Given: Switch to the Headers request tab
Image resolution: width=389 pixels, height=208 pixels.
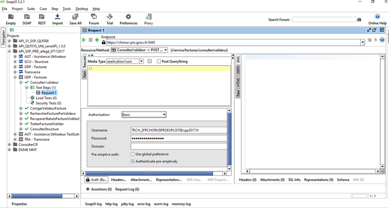Looking at the screenshot, I should tap(118, 180).
